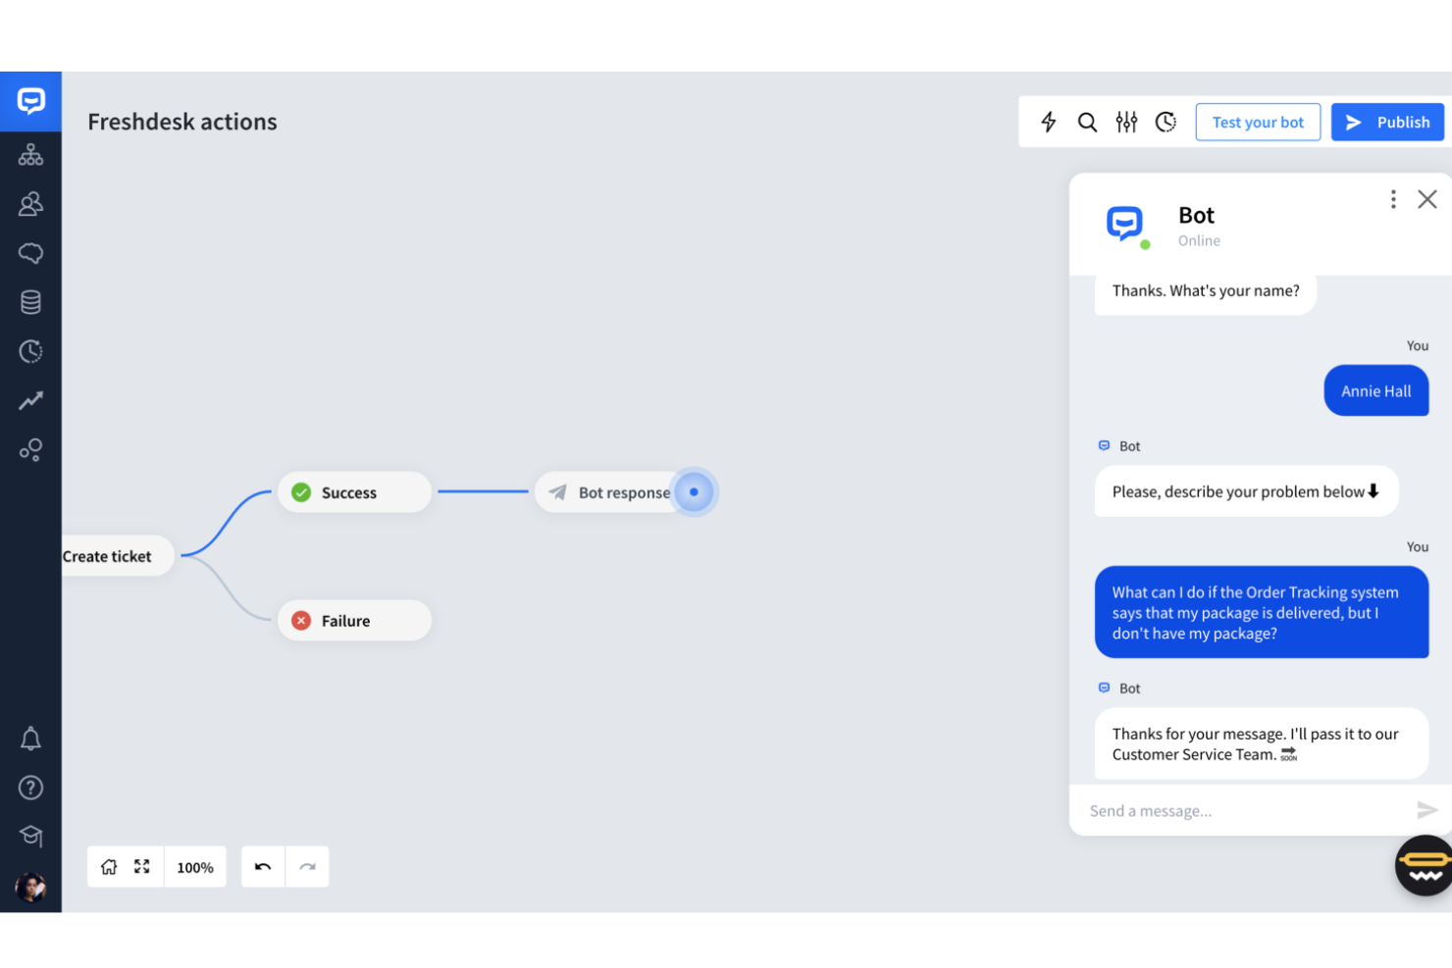Open the analytics trends icon in the sidebar
This screenshot has height=968, width=1452.
click(30, 400)
